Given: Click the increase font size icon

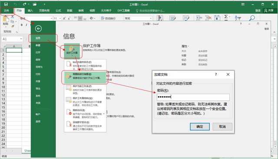Looking at the screenshot, I should (64, 18).
